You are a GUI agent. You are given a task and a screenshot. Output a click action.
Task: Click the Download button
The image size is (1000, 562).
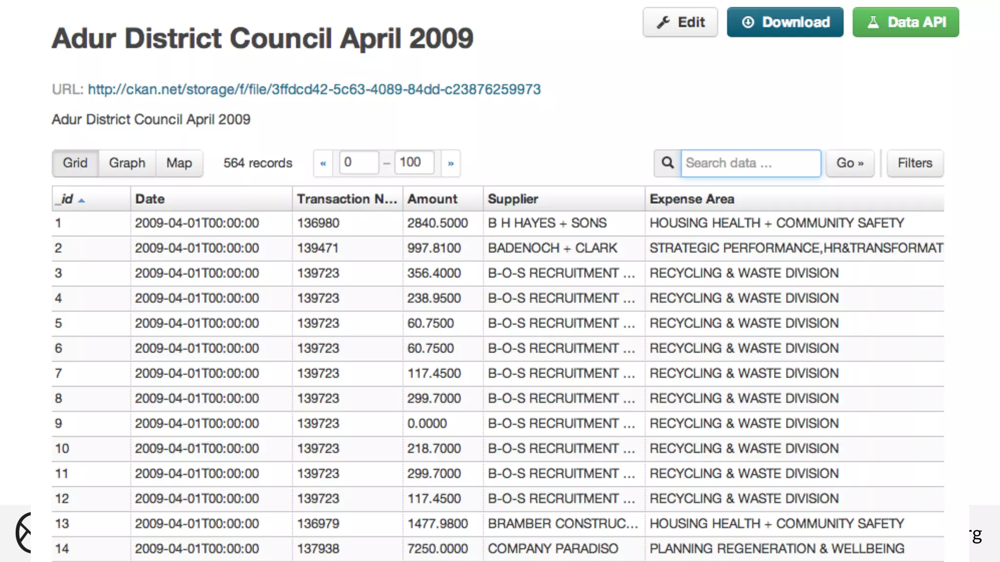[785, 22]
